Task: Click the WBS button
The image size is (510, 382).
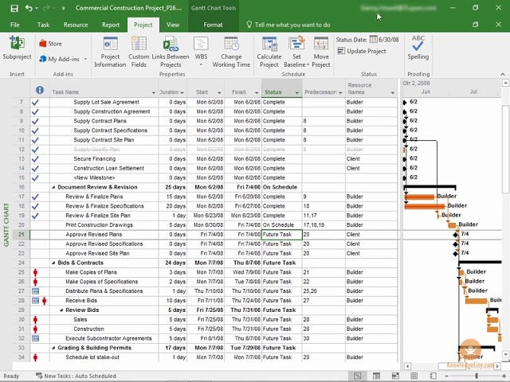Action: [x=201, y=51]
